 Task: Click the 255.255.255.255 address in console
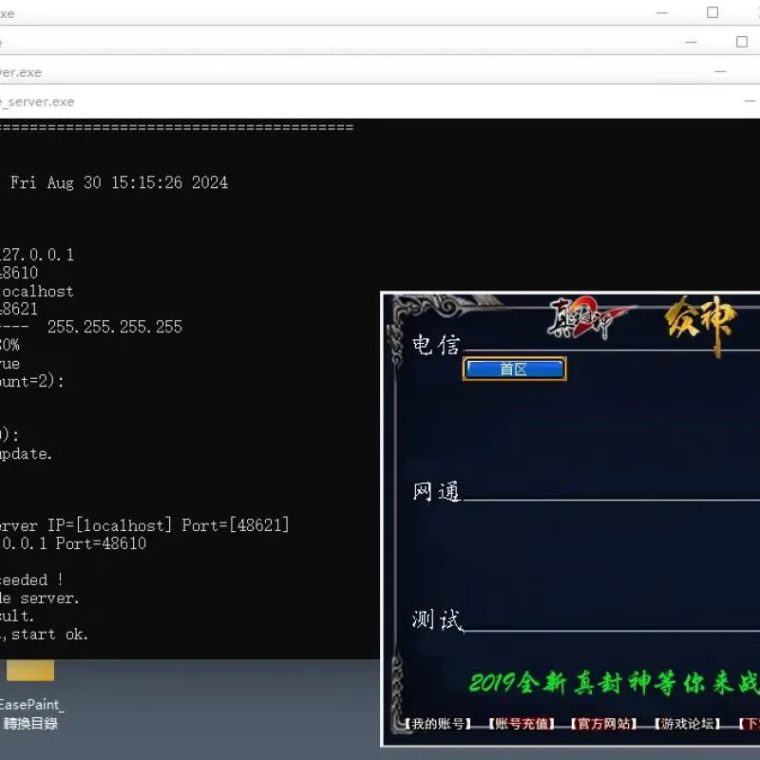115,327
